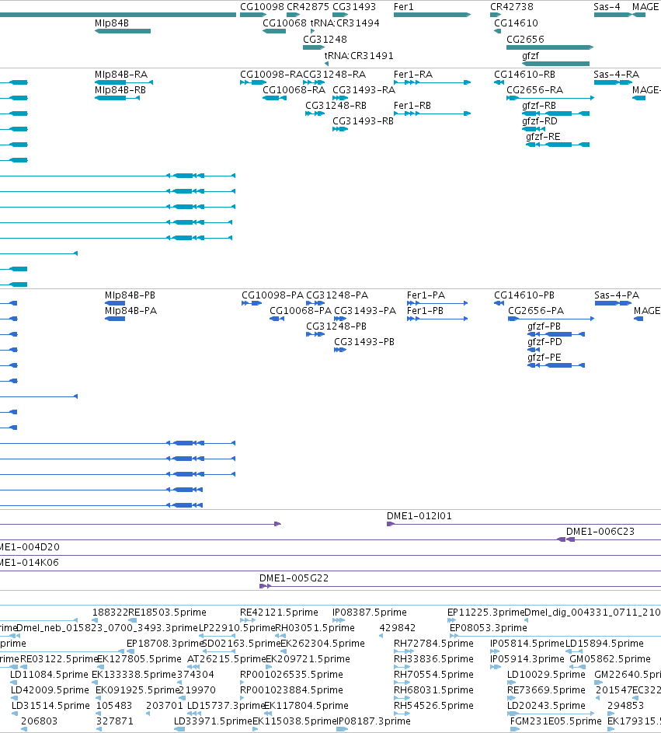Click transcript CG31248-RB label
The width and height of the screenshot is (661, 733).
click(x=336, y=106)
